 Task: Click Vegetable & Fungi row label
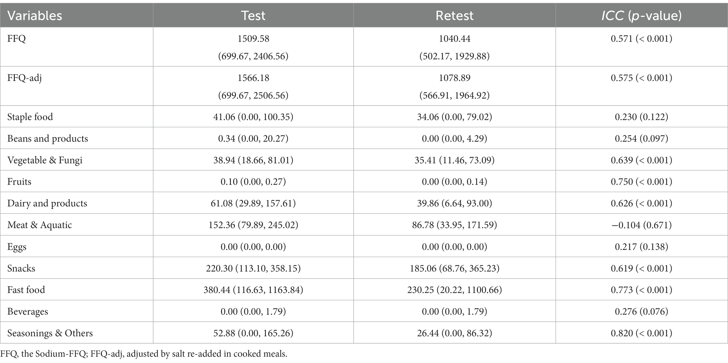point(45,160)
